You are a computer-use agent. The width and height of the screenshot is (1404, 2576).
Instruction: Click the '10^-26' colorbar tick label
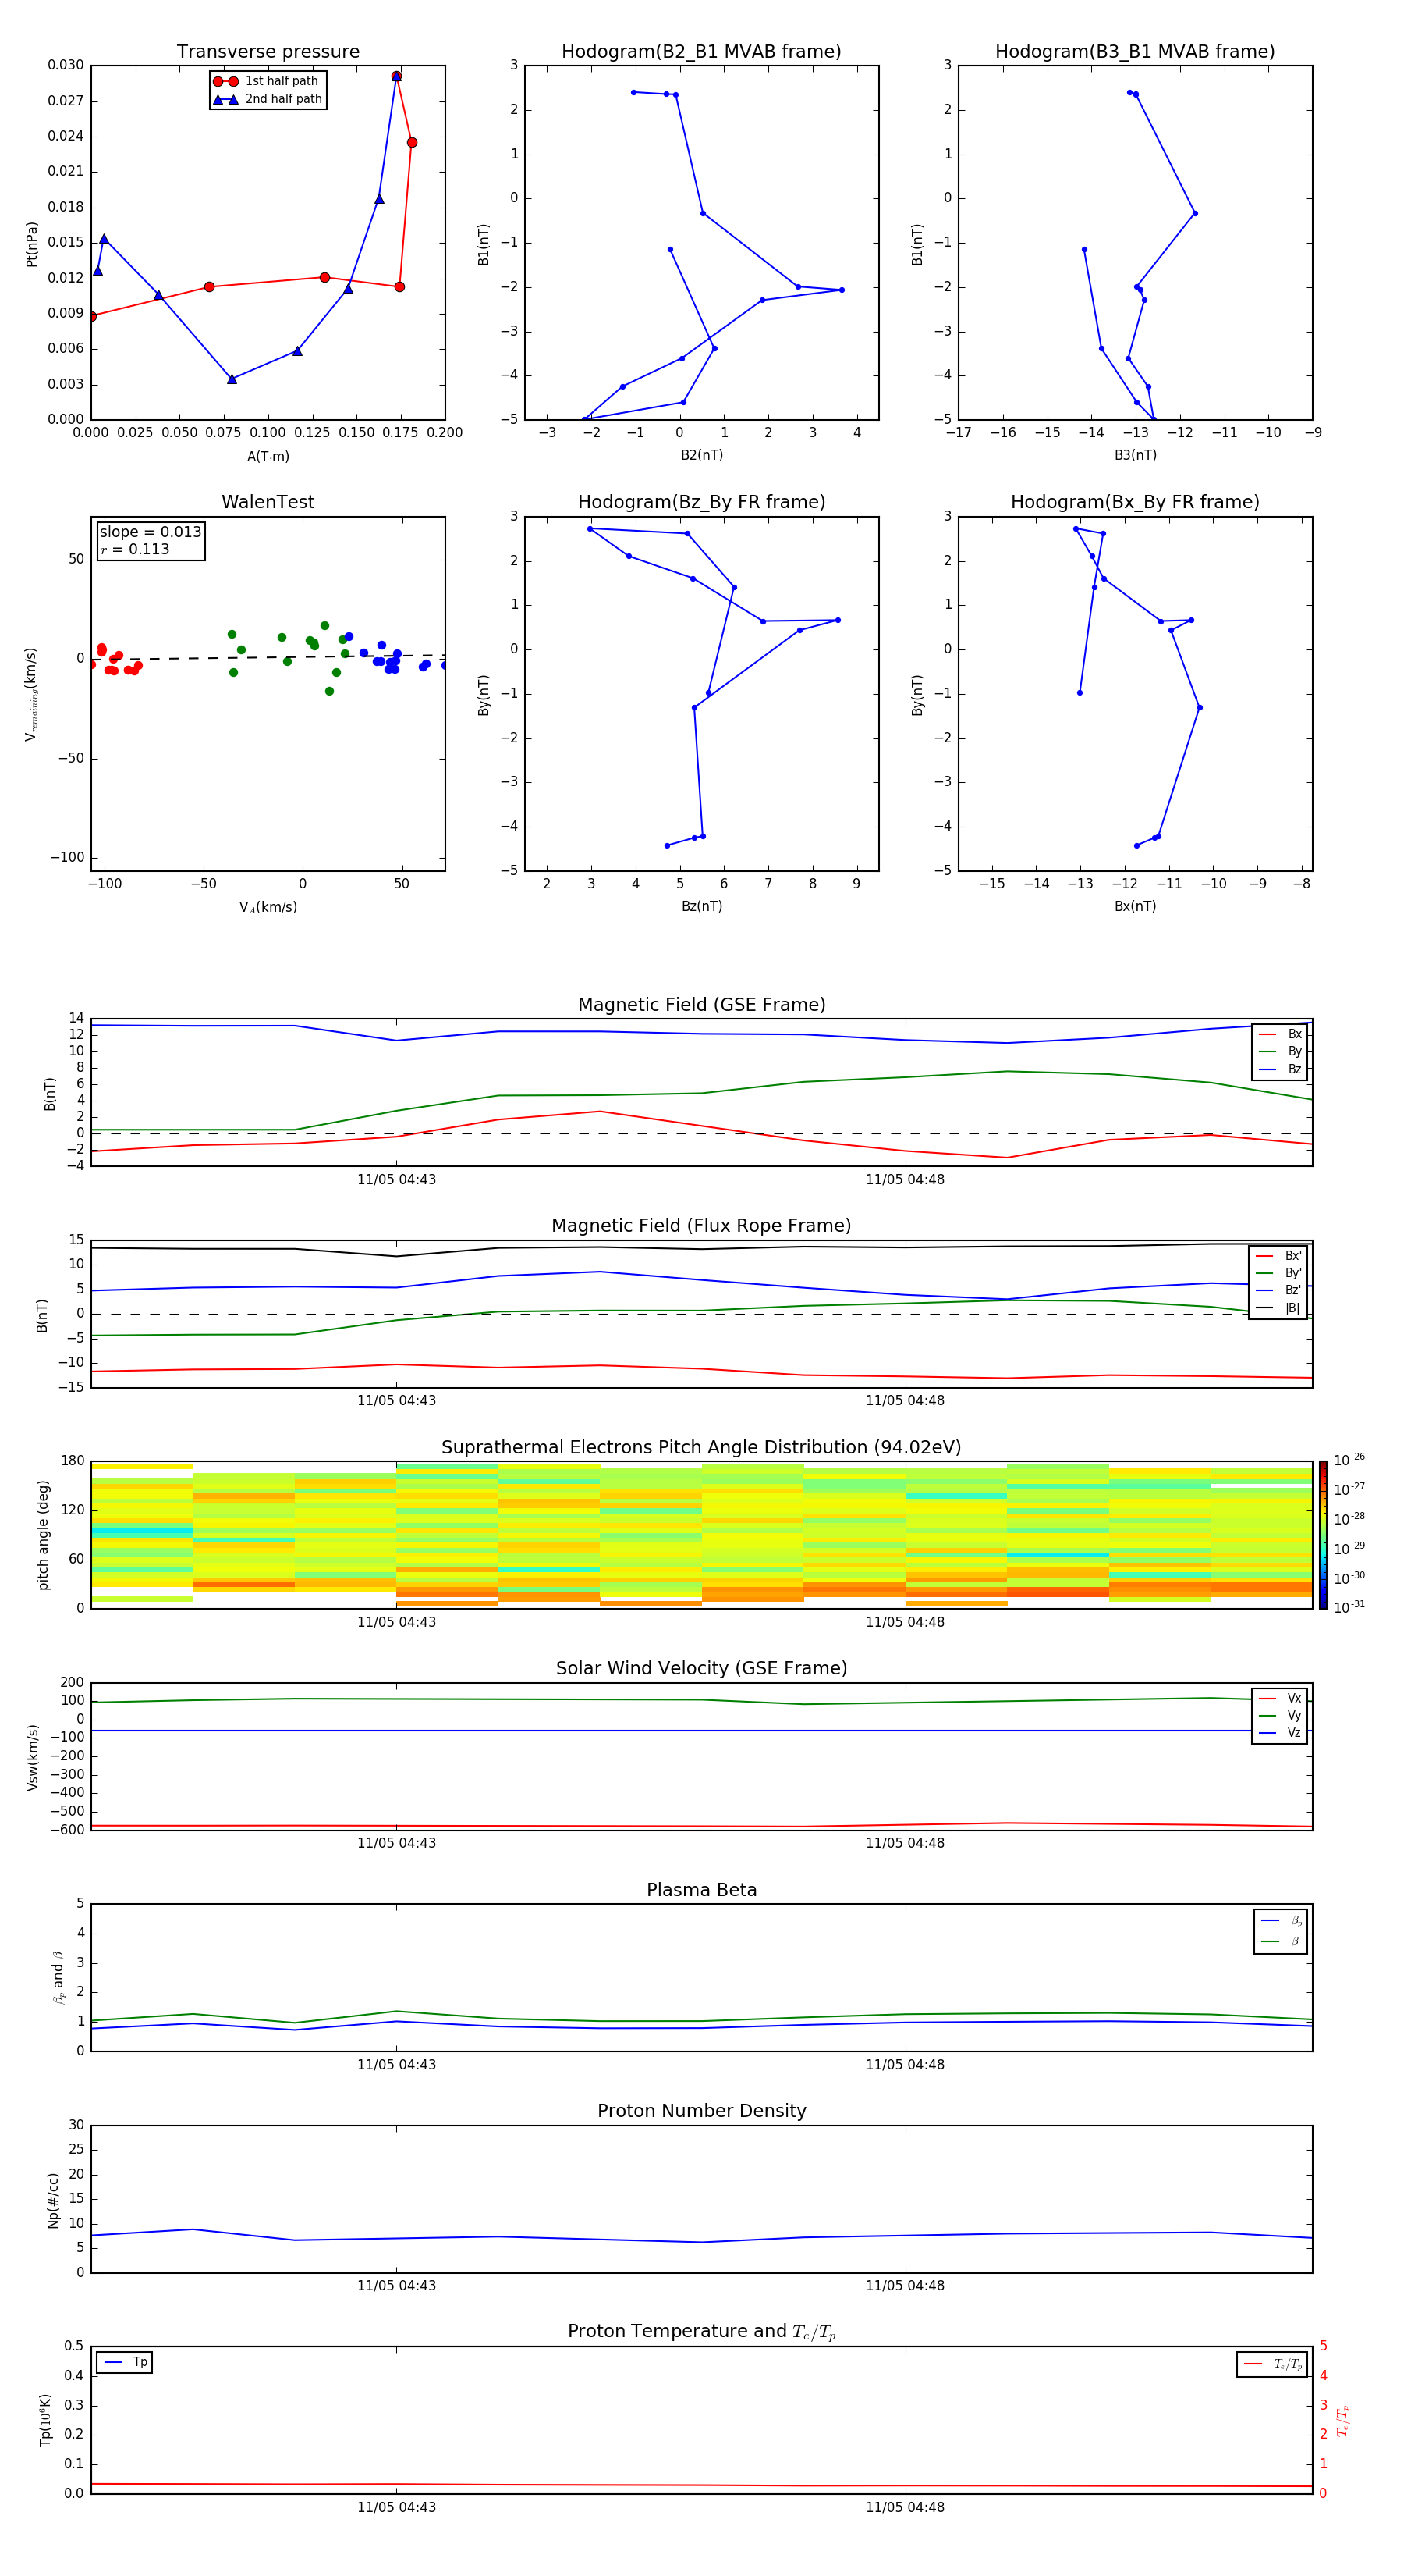(1349, 1460)
